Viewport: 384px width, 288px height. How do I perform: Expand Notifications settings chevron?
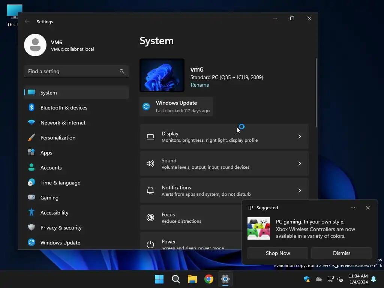pos(300,190)
